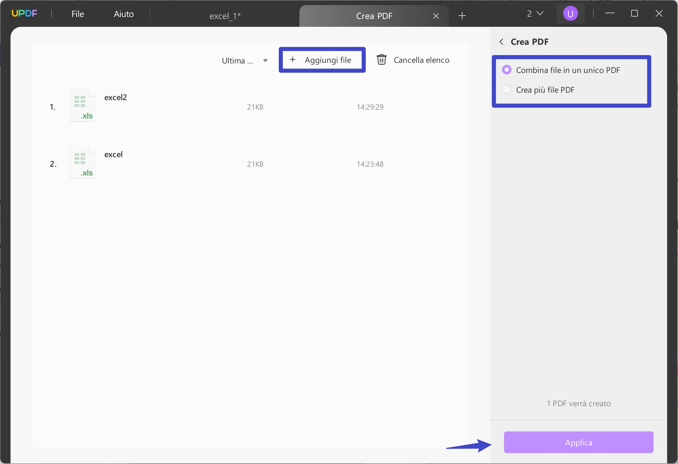Screen dimensions: 678x464
Task: Close the UPDF window
Action: coord(659,13)
